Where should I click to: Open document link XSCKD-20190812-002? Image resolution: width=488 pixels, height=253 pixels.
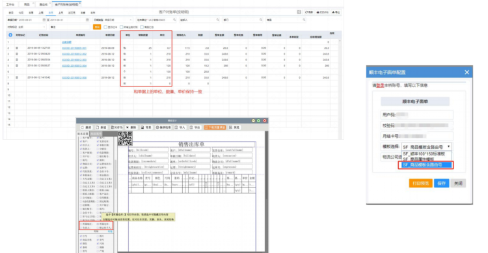tap(74, 54)
